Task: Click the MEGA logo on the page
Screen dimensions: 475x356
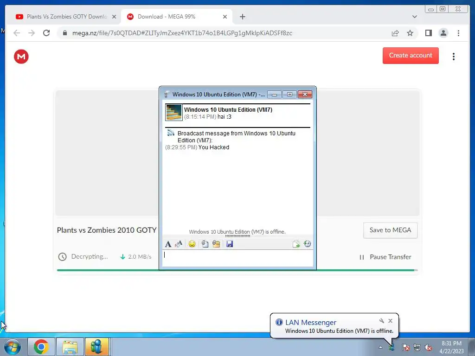Action: click(x=21, y=57)
